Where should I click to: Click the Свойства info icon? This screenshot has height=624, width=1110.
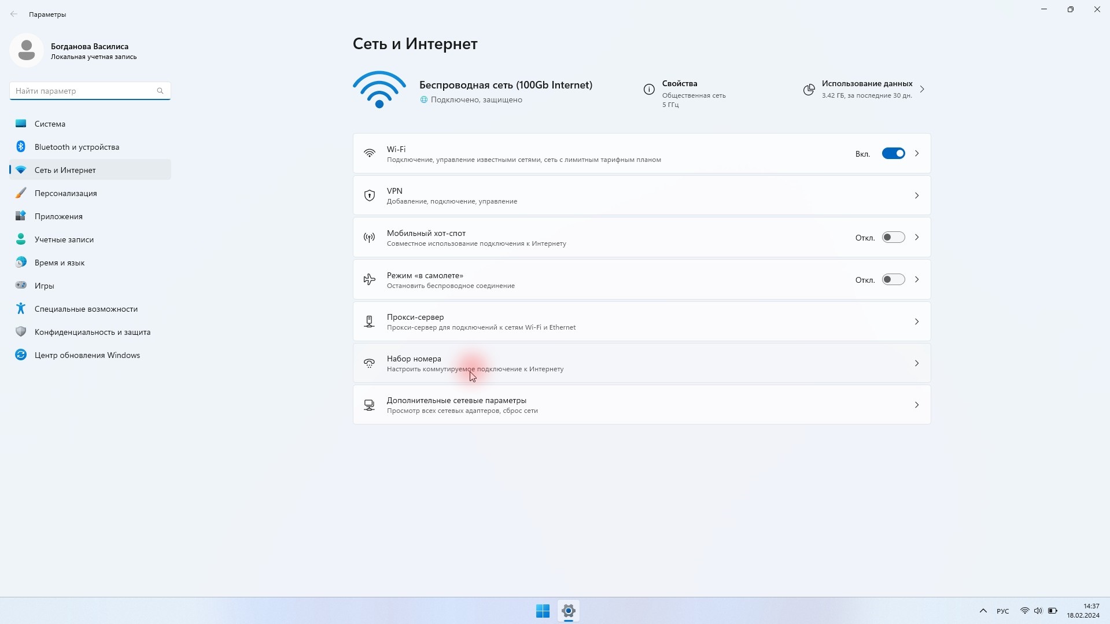(x=649, y=89)
